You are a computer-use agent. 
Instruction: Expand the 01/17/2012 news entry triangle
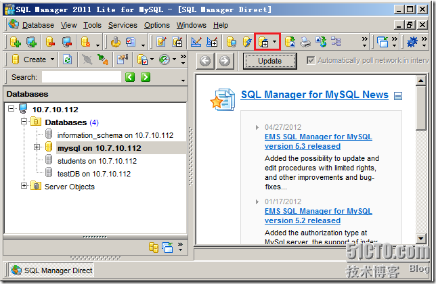click(x=257, y=202)
